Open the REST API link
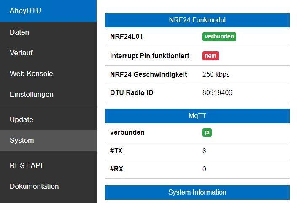Viewport: 305px width, 203px height. click(x=26, y=165)
